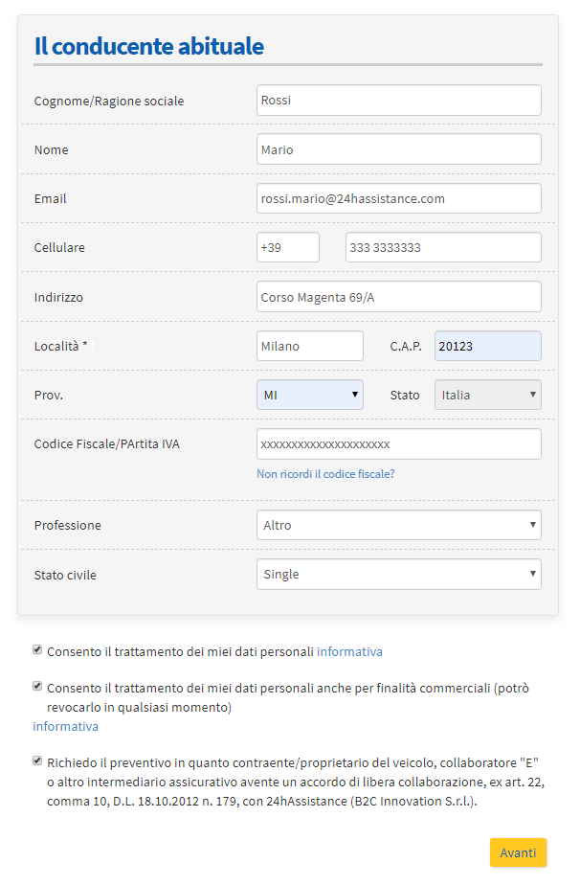Open informativa link under commercial consent
The width and height of the screenshot is (580, 885).
pos(65,726)
